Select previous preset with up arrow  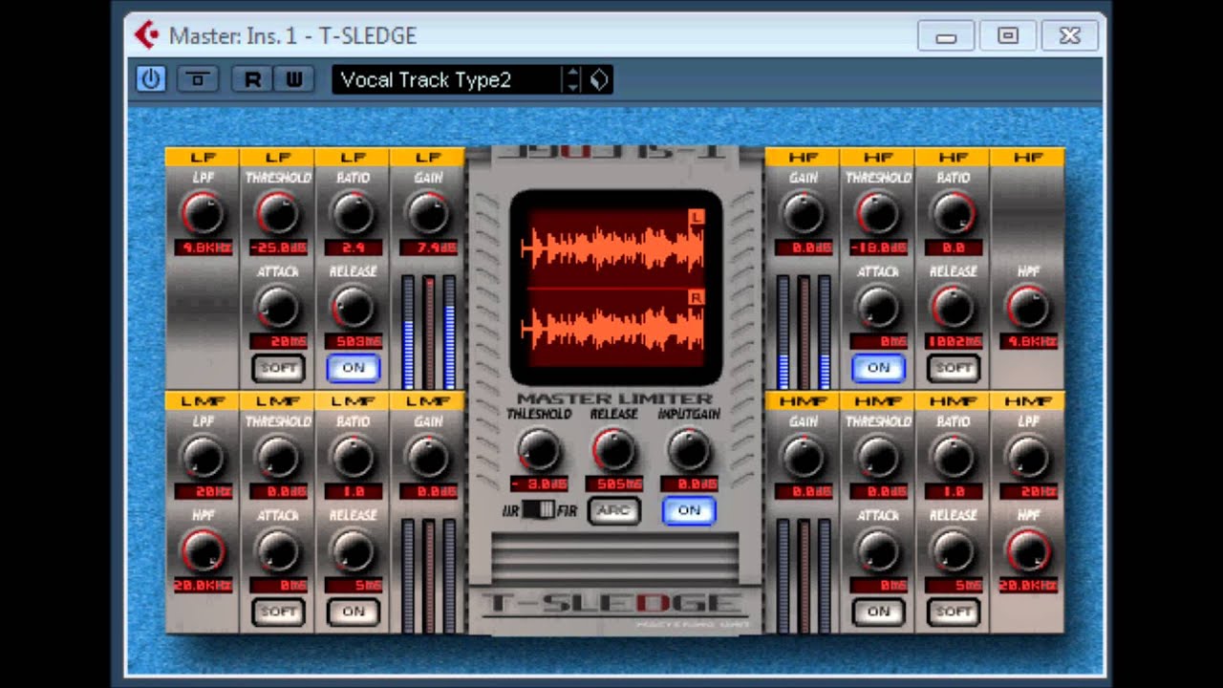(x=571, y=73)
